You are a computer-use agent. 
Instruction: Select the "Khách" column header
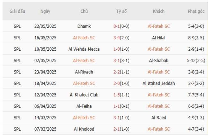(159, 11)
